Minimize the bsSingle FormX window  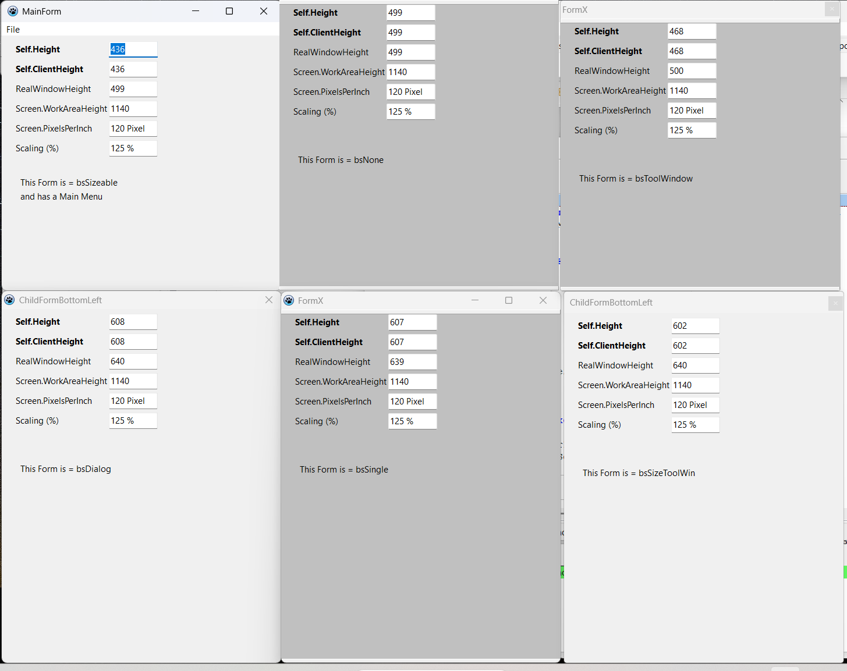coord(475,301)
